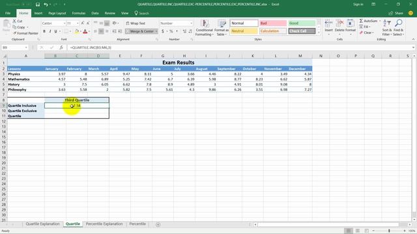This screenshot has height=234, width=417.
Task: Click the Insert Function fx icon
Action: pos(61,47)
